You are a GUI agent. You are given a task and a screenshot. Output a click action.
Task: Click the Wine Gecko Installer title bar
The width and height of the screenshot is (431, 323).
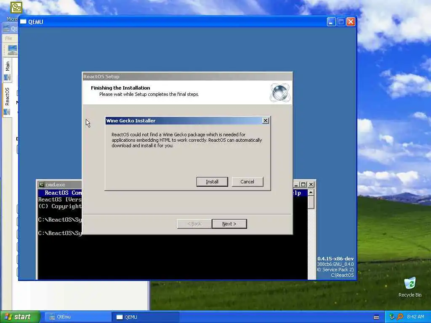click(x=184, y=121)
